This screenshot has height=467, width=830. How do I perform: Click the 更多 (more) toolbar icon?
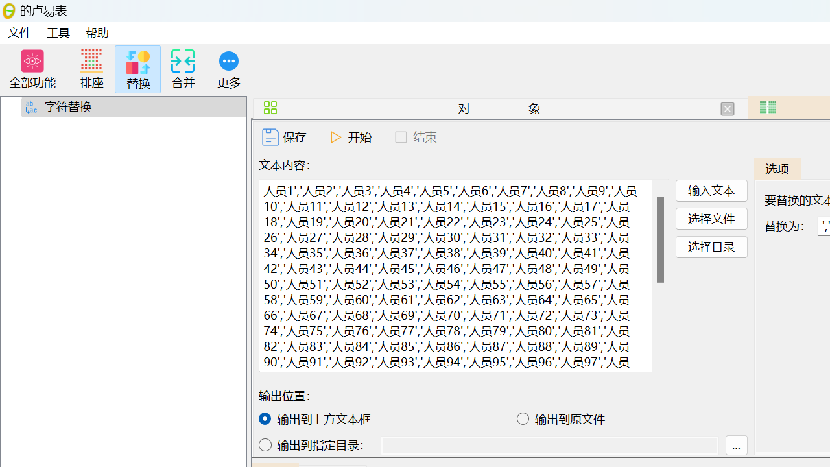point(228,69)
